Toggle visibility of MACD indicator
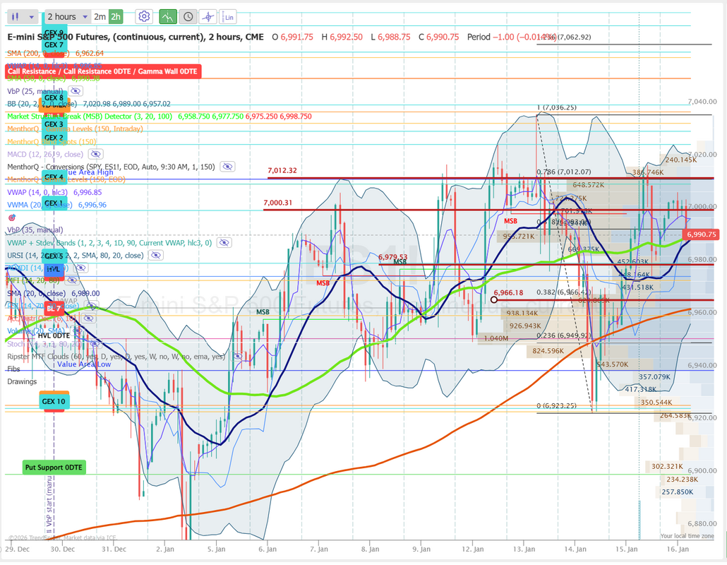The height and width of the screenshot is (565, 727). point(95,154)
